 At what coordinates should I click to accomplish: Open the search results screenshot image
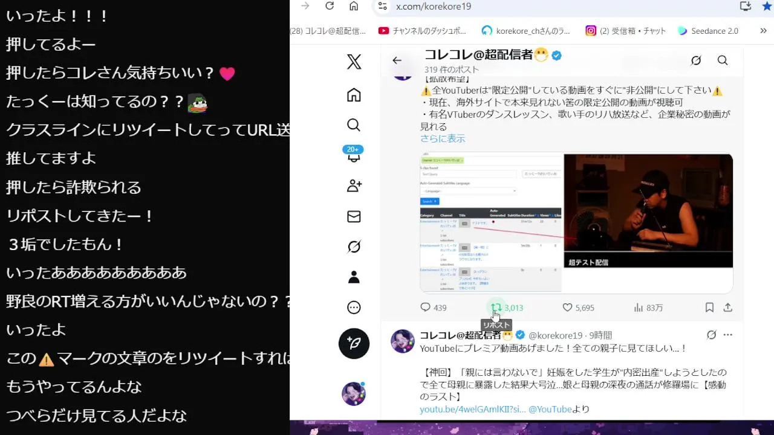coord(491,223)
